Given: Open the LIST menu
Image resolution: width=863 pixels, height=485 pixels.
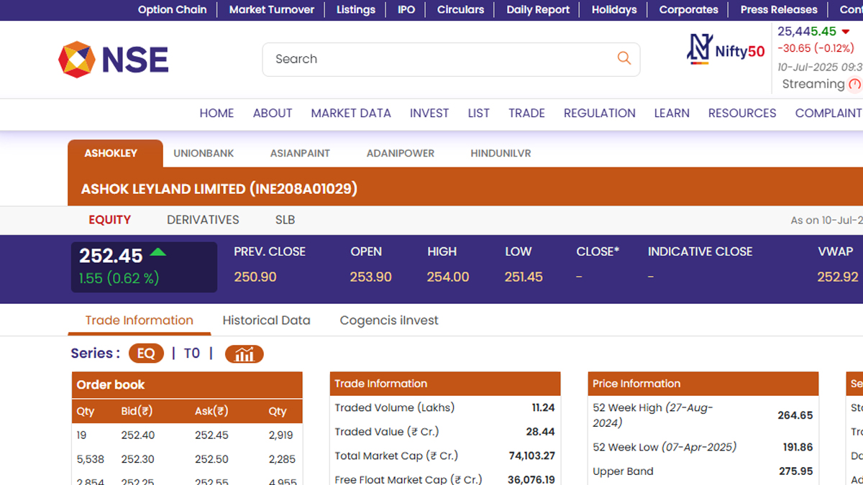Looking at the screenshot, I should [478, 114].
